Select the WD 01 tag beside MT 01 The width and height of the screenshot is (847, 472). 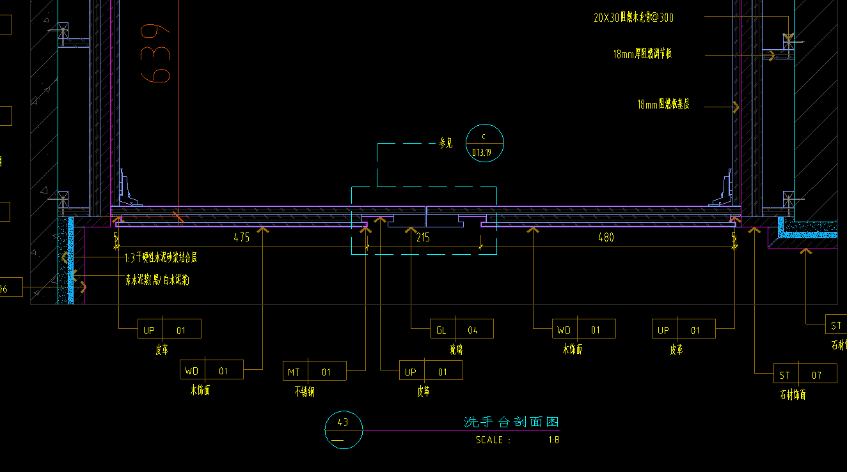[212, 370]
